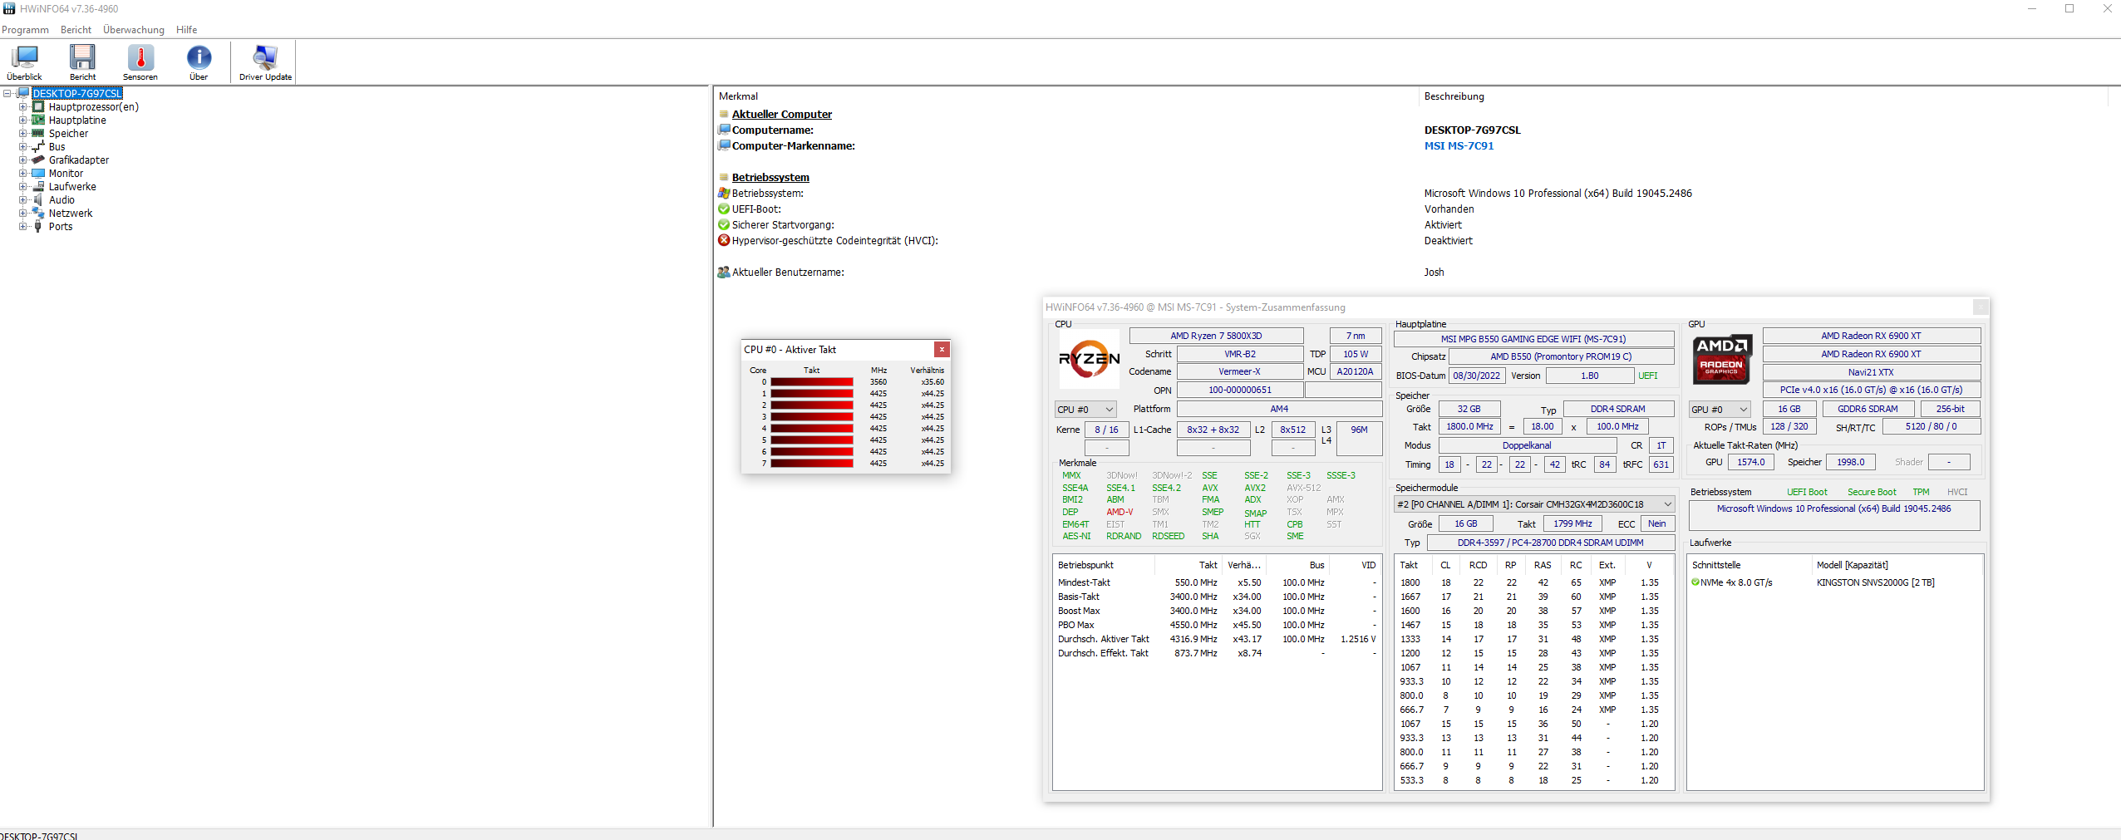Maximize the HWiNFO64 main window
Image resolution: width=2121 pixels, height=840 pixels.
(x=2069, y=8)
